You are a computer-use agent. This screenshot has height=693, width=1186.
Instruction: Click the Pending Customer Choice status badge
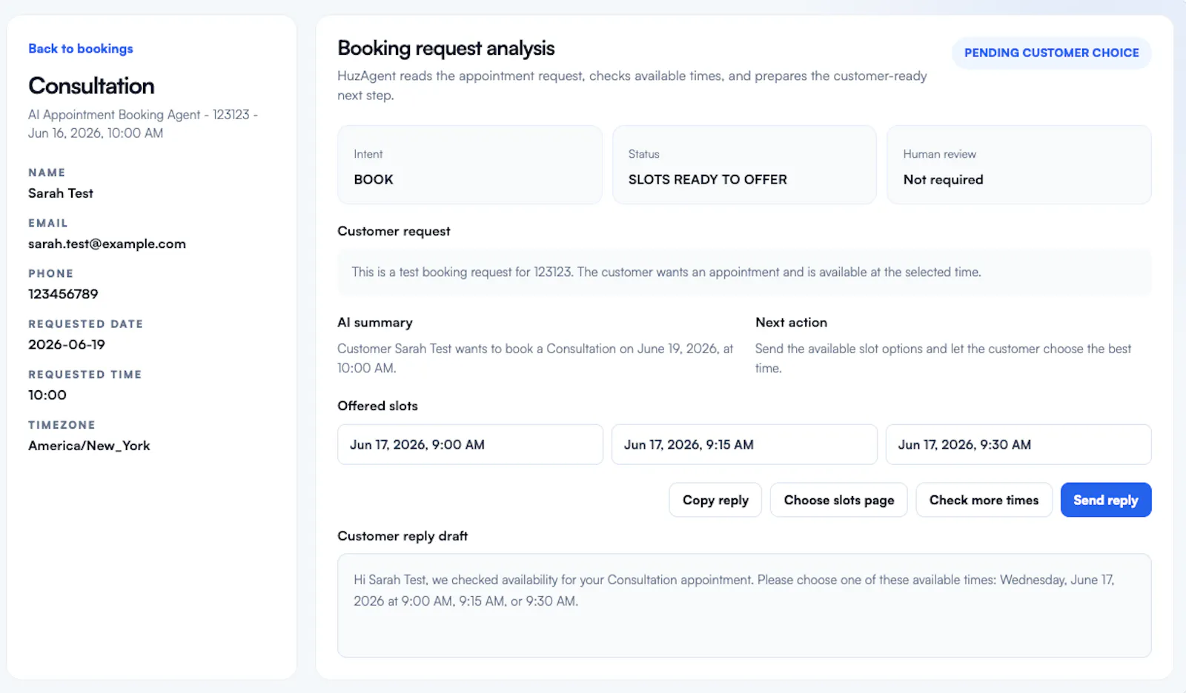pyautogui.click(x=1051, y=53)
